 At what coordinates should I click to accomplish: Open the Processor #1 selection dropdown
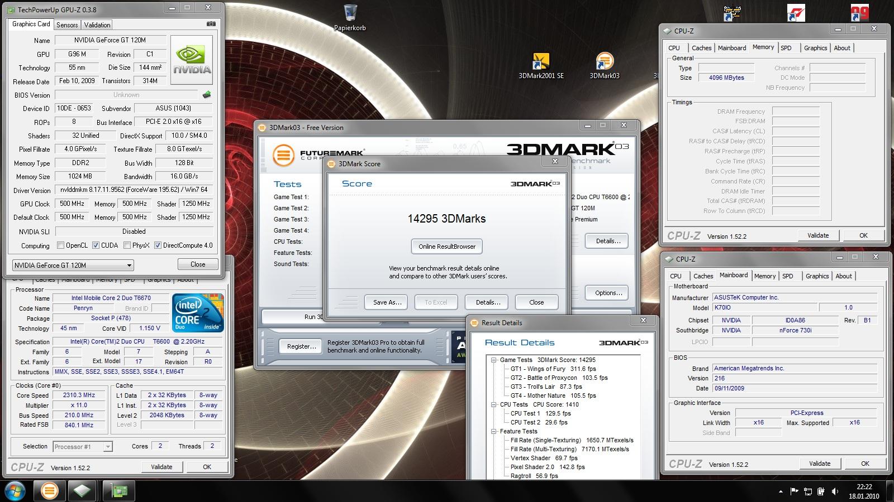(x=83, y=446)
